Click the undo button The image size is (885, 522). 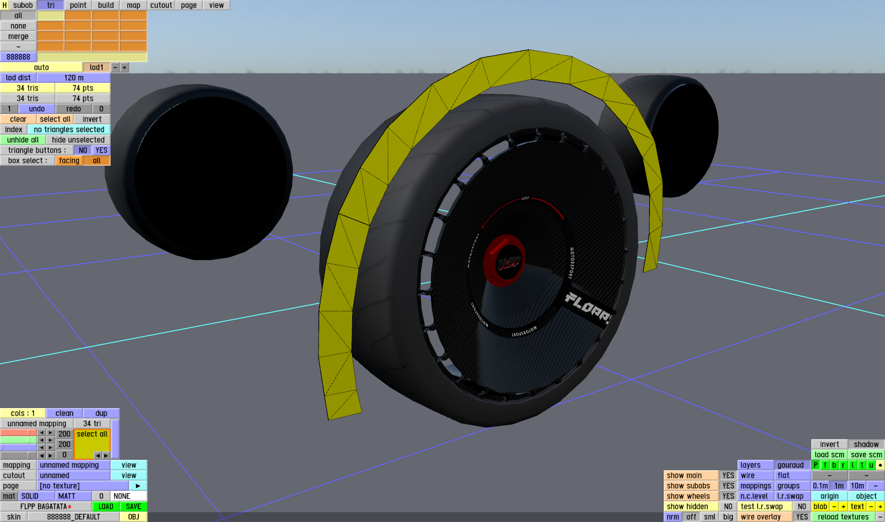pyautogui.click(x=37, y=109)
